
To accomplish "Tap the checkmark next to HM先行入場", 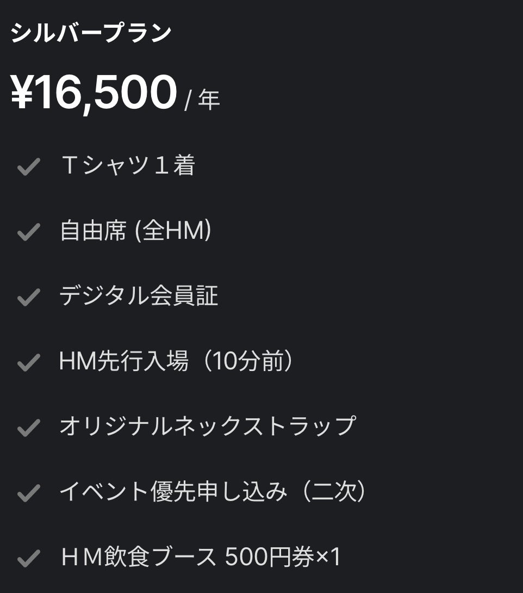I will click(28, 362).
